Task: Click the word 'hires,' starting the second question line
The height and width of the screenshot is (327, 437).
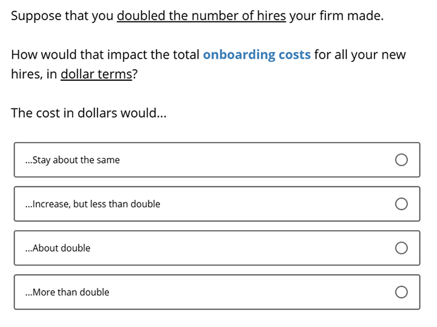Action: point(27,74)
